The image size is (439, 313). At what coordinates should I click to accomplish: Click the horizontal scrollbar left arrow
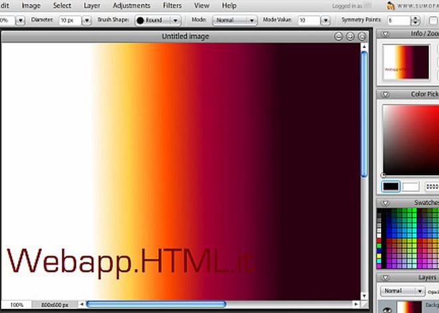(82, 304)
